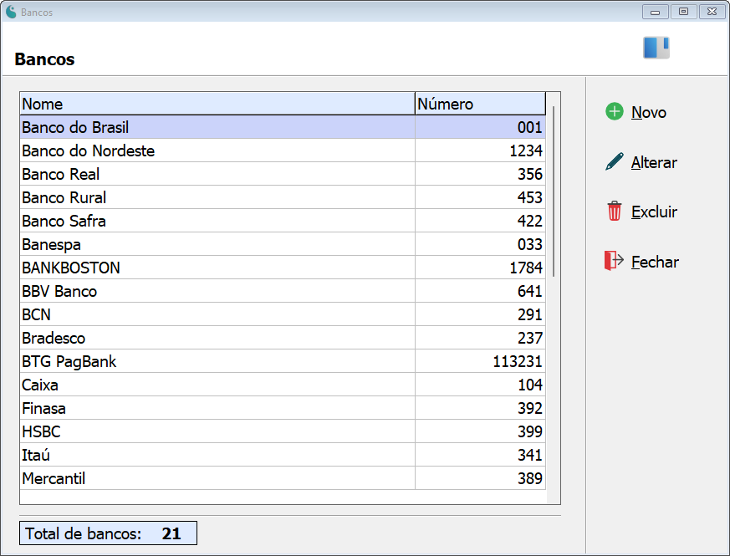Close the Bancos window with X
730x556 pixels.
tap(712, 12)
